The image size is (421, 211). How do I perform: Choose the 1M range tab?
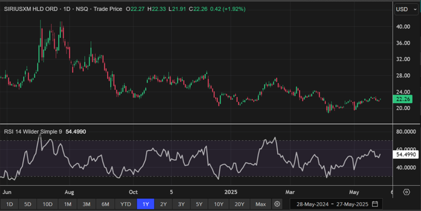(x=68, y=204)
